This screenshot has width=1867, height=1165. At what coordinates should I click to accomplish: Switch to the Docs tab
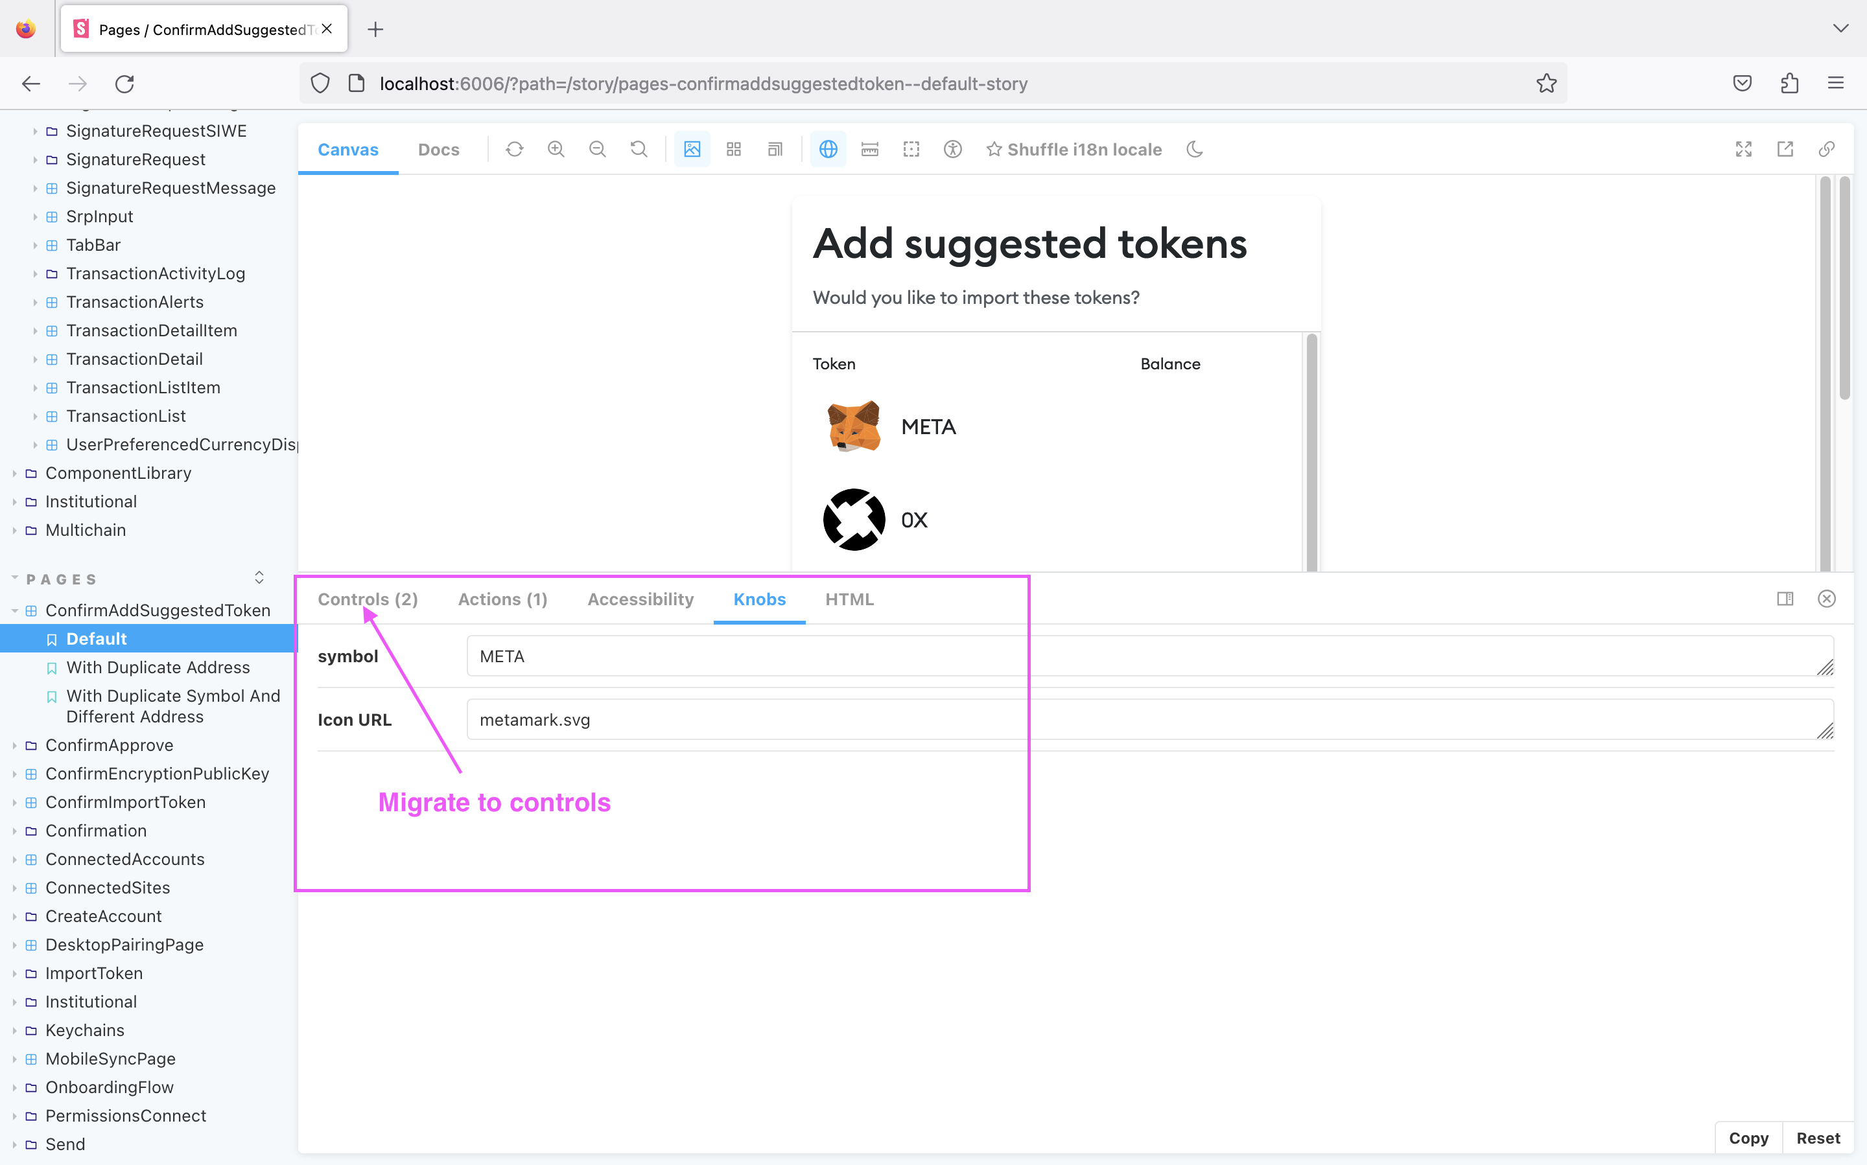(439, 149)
